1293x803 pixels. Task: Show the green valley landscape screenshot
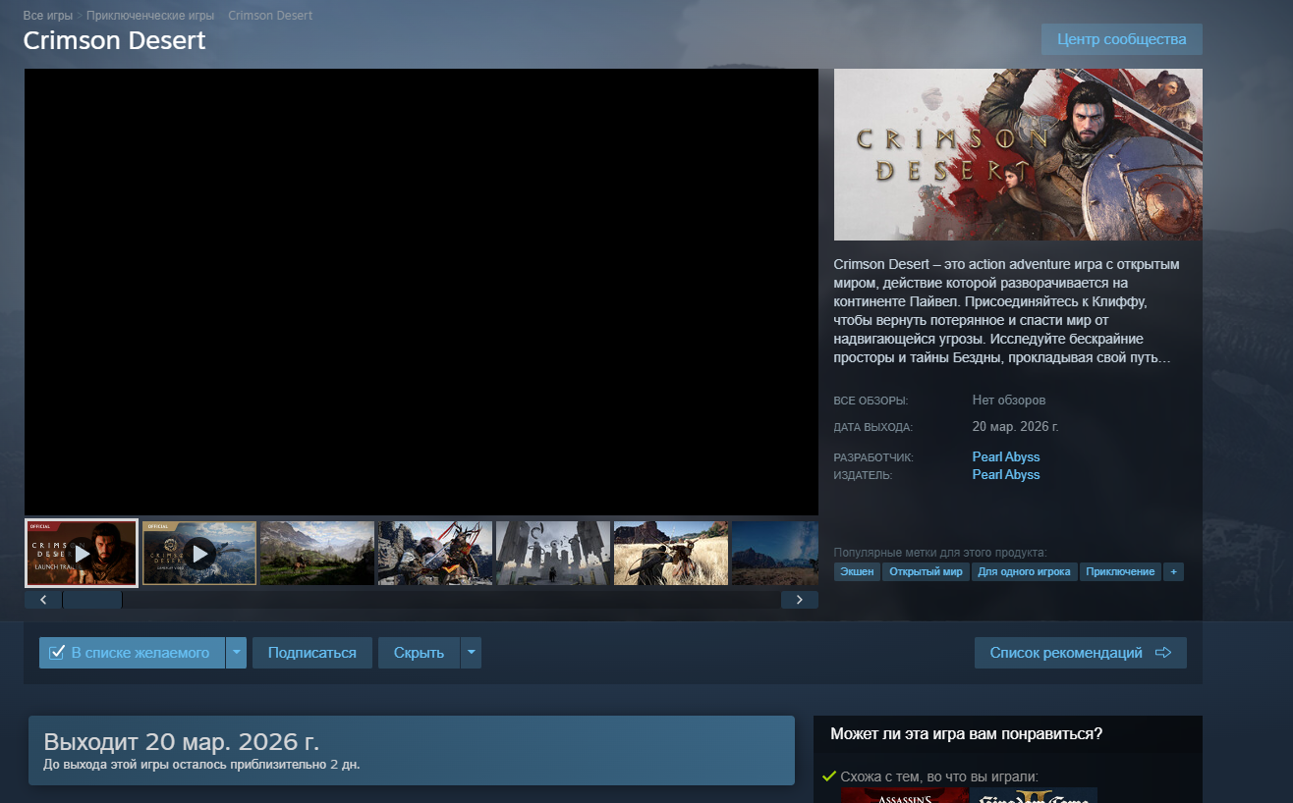point(317,554)
